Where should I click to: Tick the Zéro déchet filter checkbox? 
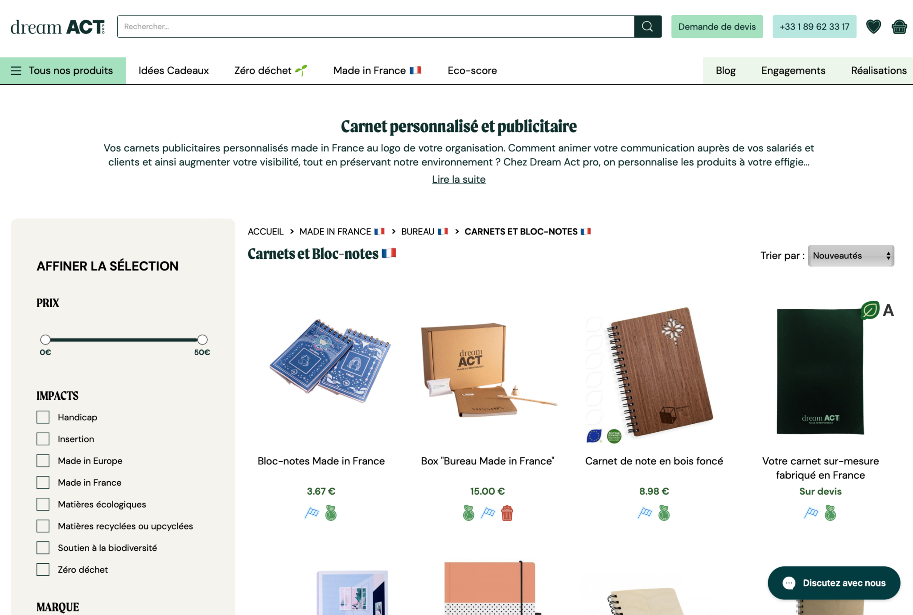click(43, 570)
